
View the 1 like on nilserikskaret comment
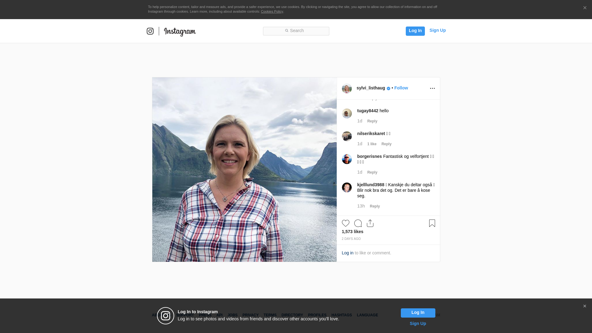click(372, 144)
